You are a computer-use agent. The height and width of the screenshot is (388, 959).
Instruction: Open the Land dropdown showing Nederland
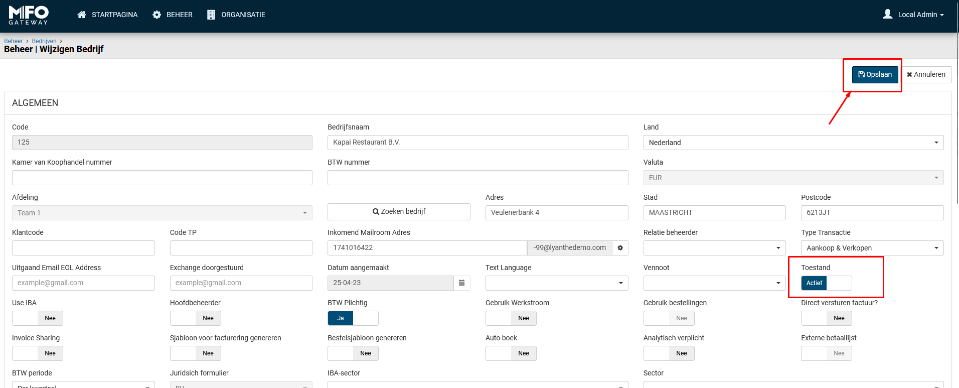tap(793, 143)
